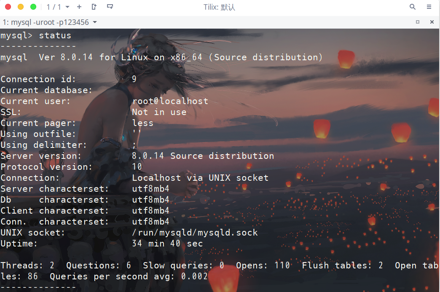Open the Tilix hamburger menu
The height and width of the screenshot is (292, 440).
[429, 7]
